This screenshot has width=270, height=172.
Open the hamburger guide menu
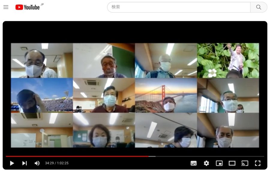[x=6, y=7]
